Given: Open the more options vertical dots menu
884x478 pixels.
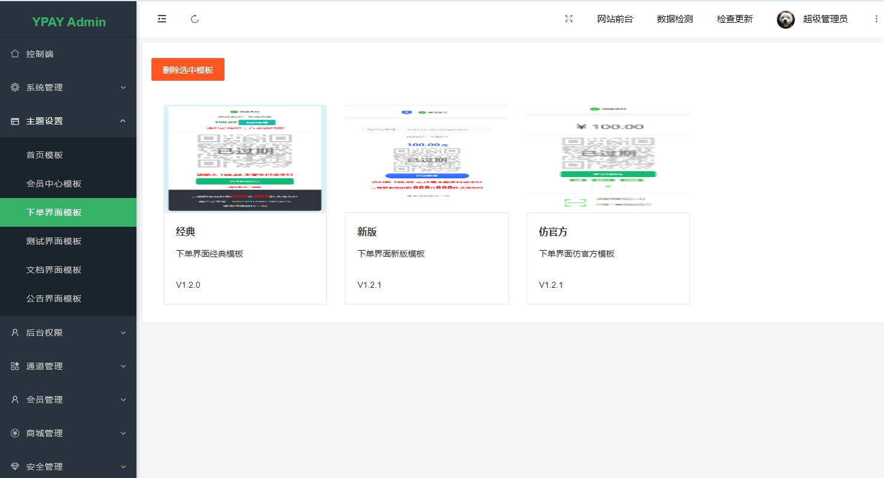Looking at the screenshot, I should pos(876,19).
